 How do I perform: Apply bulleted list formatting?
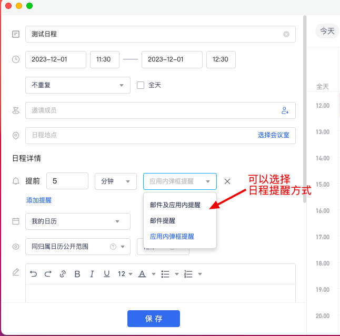[x=165, y=274]
